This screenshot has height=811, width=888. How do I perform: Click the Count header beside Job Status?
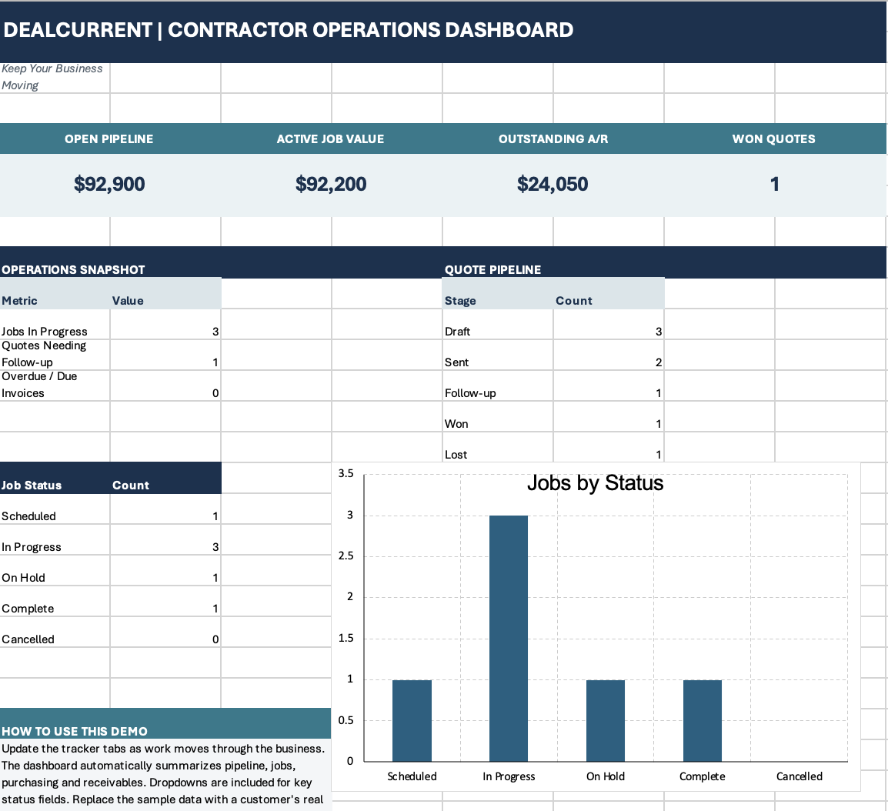coord(165,478)
